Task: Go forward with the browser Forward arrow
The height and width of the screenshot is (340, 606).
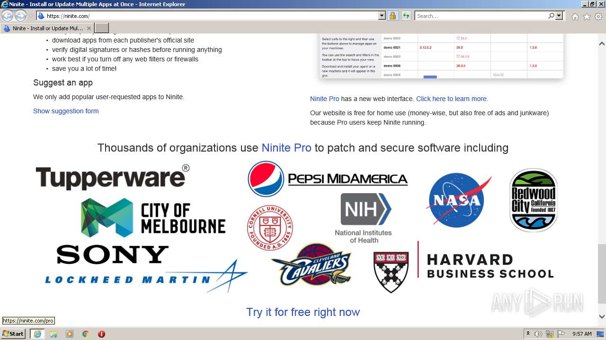Action: pos(20,16)
